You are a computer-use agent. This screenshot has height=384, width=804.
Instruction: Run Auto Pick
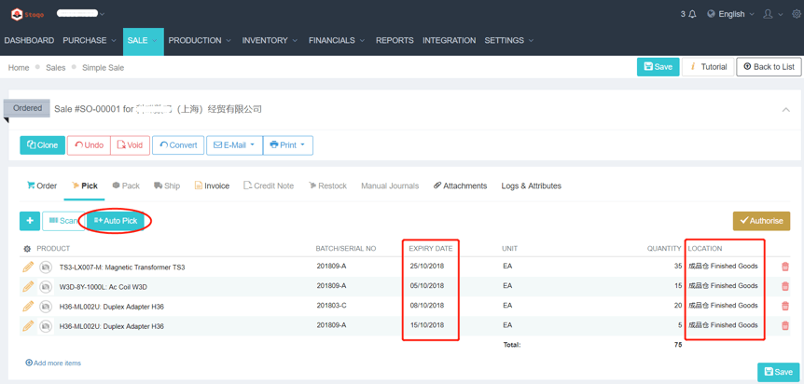coord(116,221)
